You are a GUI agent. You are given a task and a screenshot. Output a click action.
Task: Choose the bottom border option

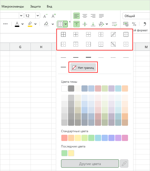tap(101, 44)
